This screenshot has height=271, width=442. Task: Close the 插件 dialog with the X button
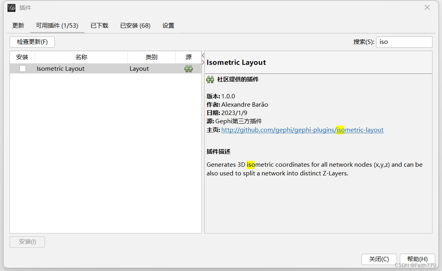coord(427,8)
